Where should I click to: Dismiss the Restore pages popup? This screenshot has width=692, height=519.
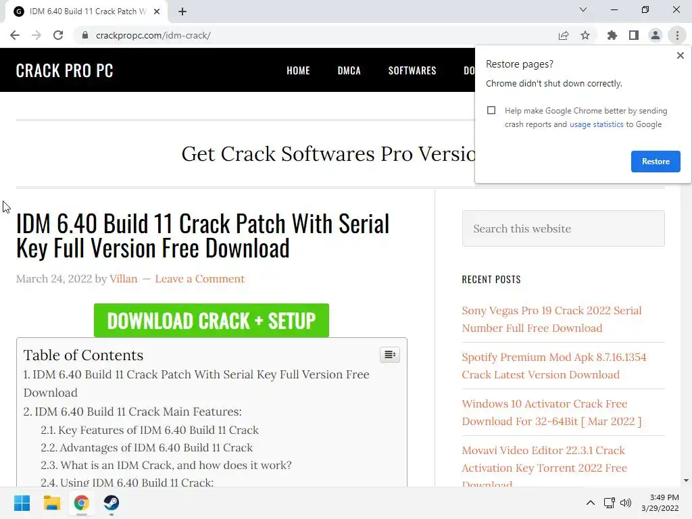(x=680, y=55)
